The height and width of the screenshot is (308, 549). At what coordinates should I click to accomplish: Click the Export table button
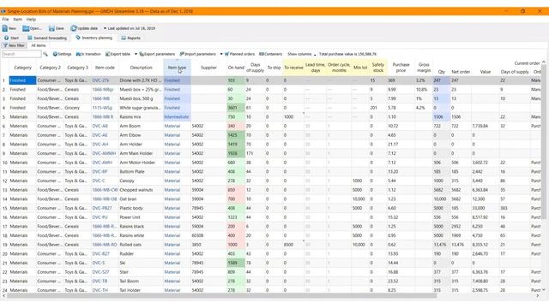pyautogui.click(x=118, y=54)
